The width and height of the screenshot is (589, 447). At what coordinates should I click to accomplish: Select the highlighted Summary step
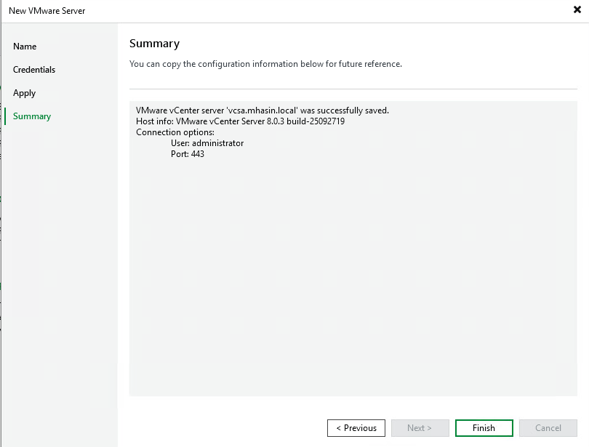31,116
